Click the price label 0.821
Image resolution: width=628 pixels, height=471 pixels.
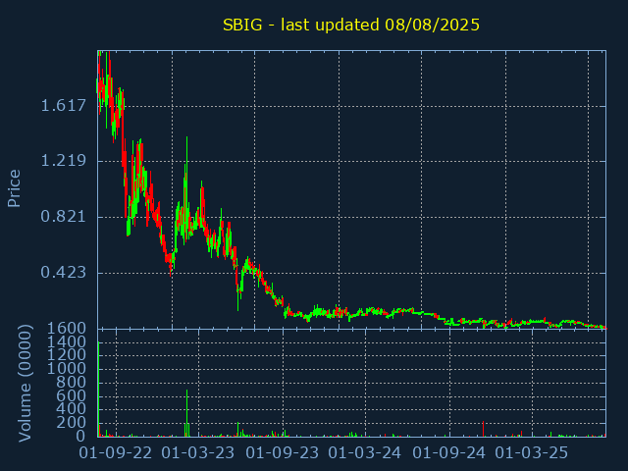(x=63, y=217)
